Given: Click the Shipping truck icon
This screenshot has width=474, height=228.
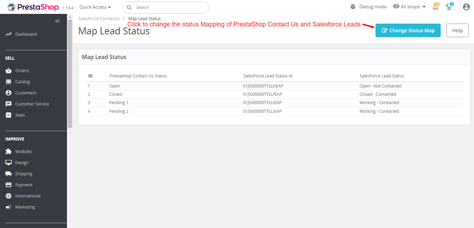Looking at the screenshot, I should pyautogui.click(x=9, y=174).
